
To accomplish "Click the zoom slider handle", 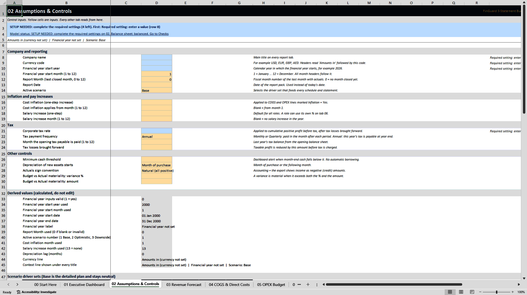I will 497,292.
